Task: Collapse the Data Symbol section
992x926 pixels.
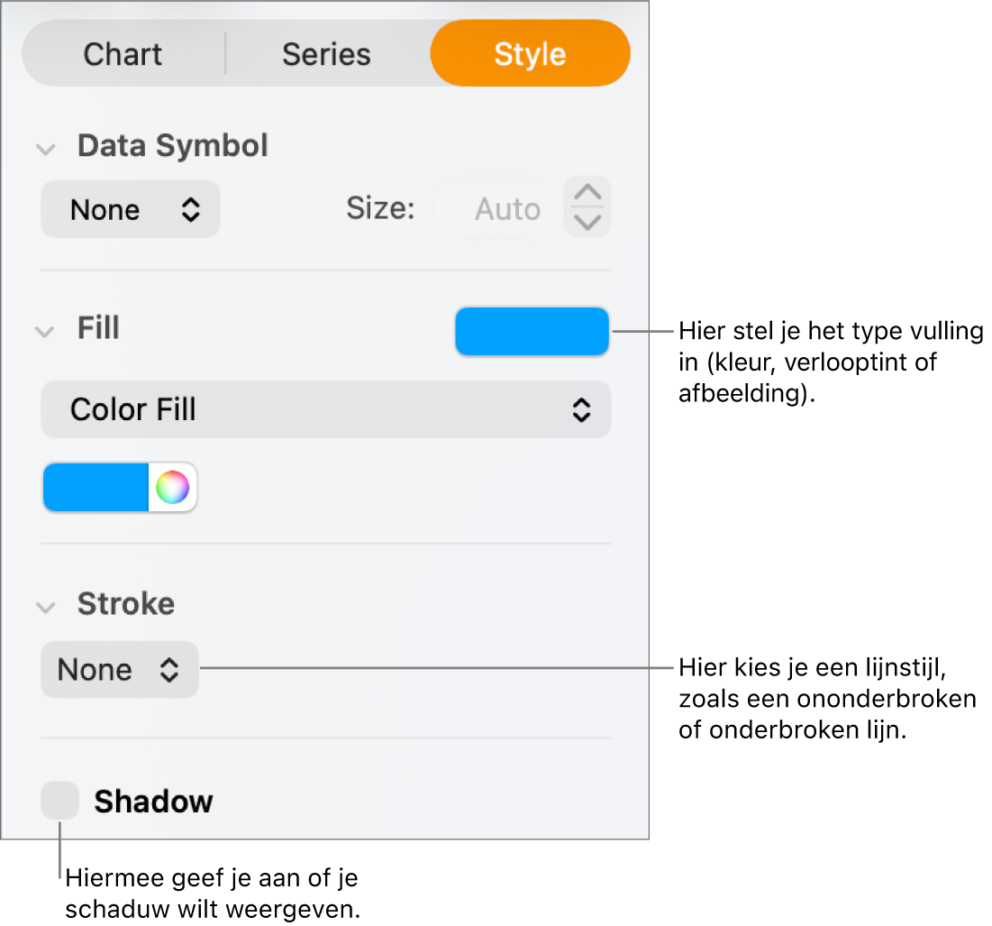Action: pyautogui.click(x=45, y=149)
